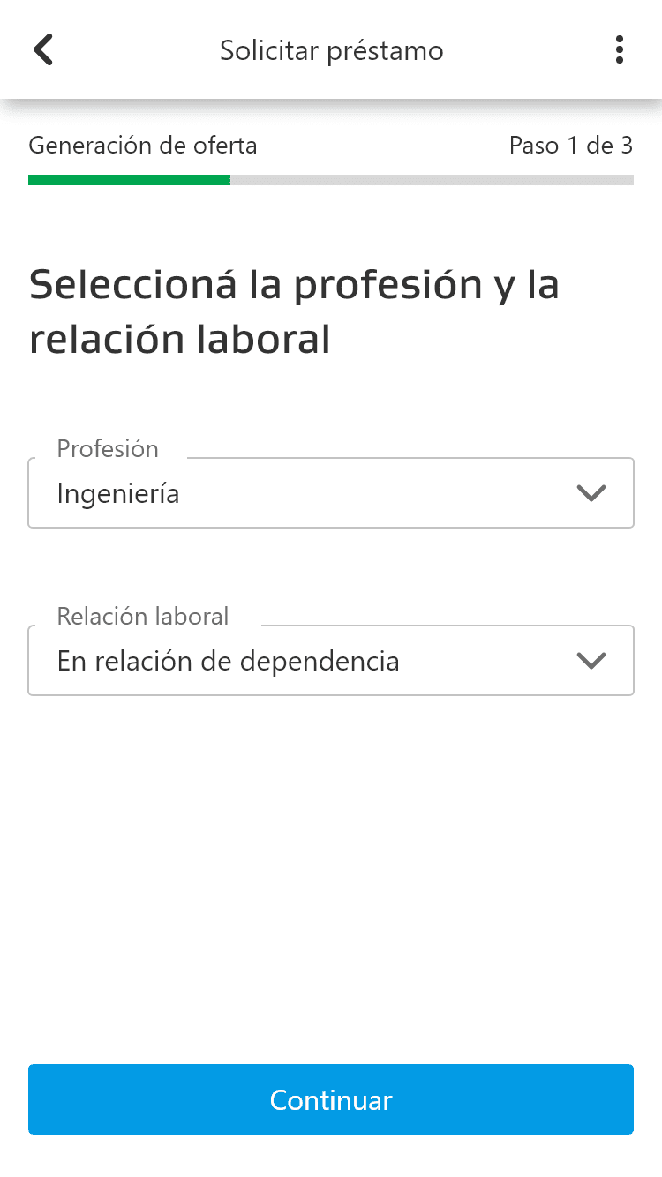The image size is (662, 1177).
Task: Go back with the left arrow icon
Action: (43, 49)
